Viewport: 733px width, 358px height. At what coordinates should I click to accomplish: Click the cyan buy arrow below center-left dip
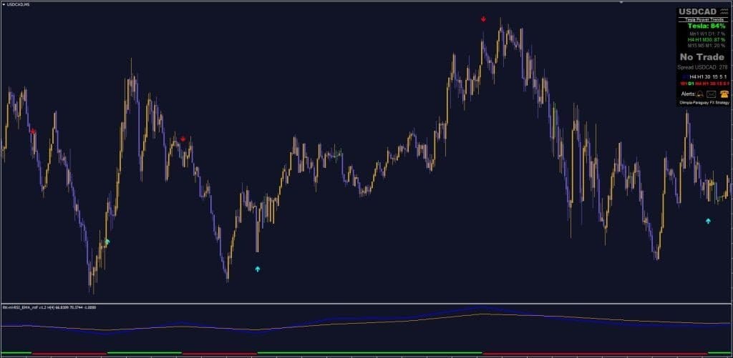[x=258, y=269]
